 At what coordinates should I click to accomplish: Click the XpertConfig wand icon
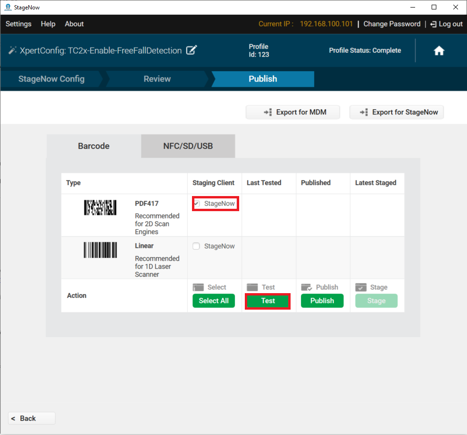click(12, 50)
